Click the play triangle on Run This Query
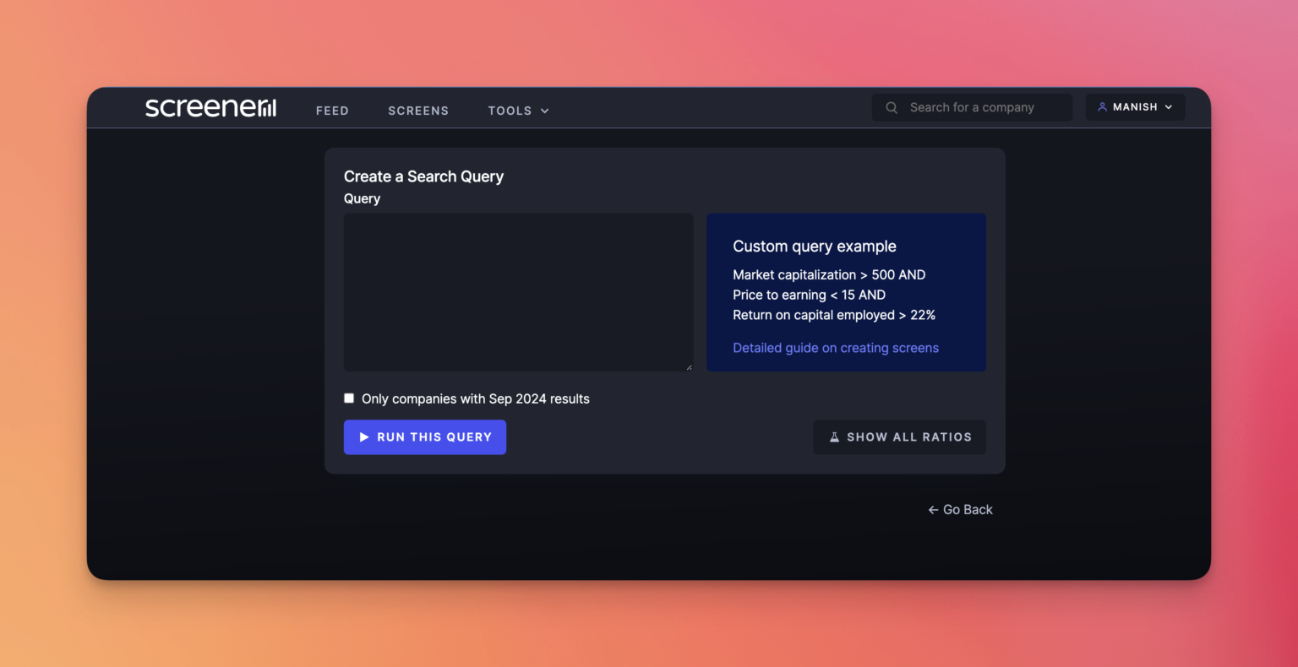This screenshot has width=1298, height=667. pyautogui.click(x=364, y=437)
